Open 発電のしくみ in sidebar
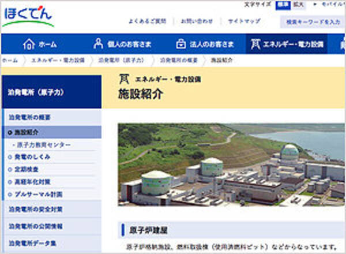The image size is (346, 254). 32,157
